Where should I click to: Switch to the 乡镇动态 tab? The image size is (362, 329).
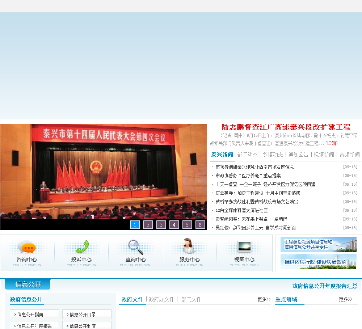(273, 155)
